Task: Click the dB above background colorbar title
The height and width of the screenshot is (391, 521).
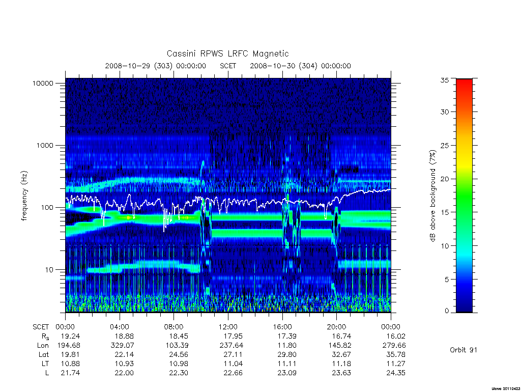Action: coord(432,196)
